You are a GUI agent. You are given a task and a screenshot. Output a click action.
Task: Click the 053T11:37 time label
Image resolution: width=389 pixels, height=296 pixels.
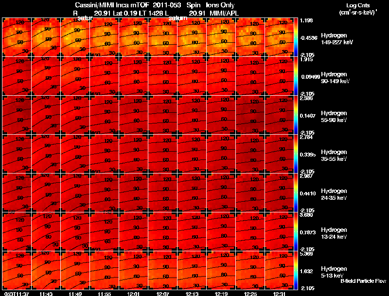coord(17,294)
